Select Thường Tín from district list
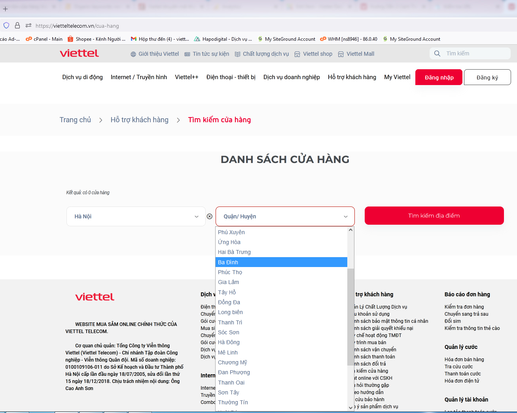Viewport: 517px width, 413px height. [x=281, y=402]
